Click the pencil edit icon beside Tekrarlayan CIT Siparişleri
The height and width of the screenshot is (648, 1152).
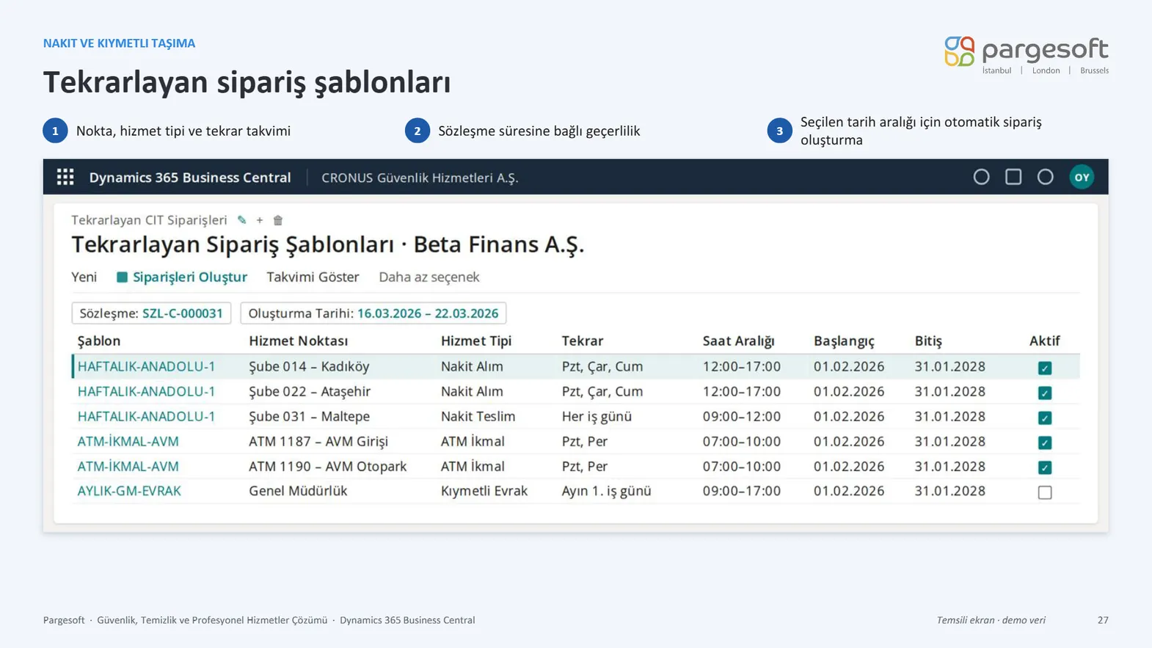pyautogui.click(x=241, y=220)
